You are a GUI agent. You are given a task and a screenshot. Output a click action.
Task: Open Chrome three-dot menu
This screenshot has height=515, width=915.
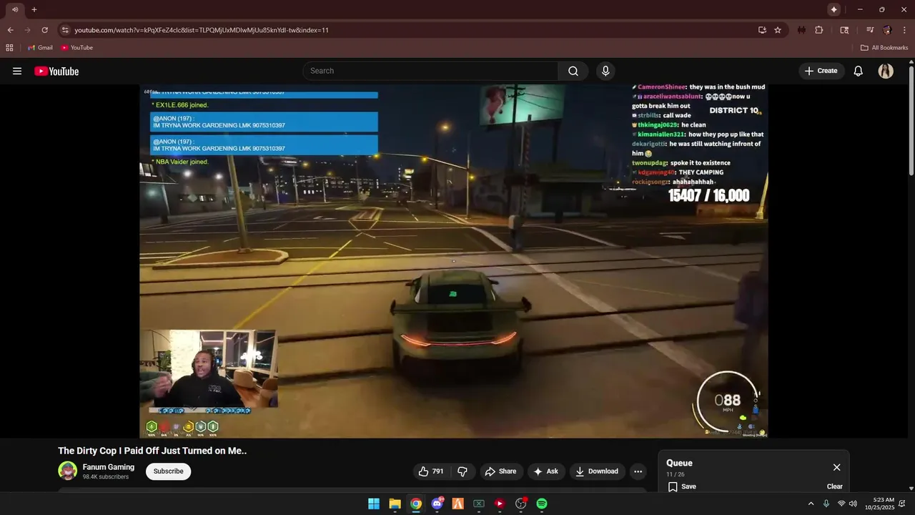tap(904, 30)
